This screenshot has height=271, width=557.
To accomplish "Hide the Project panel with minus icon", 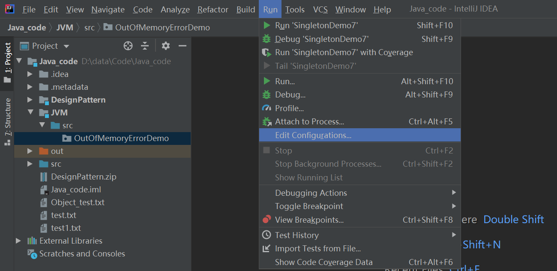I will 183,46.
